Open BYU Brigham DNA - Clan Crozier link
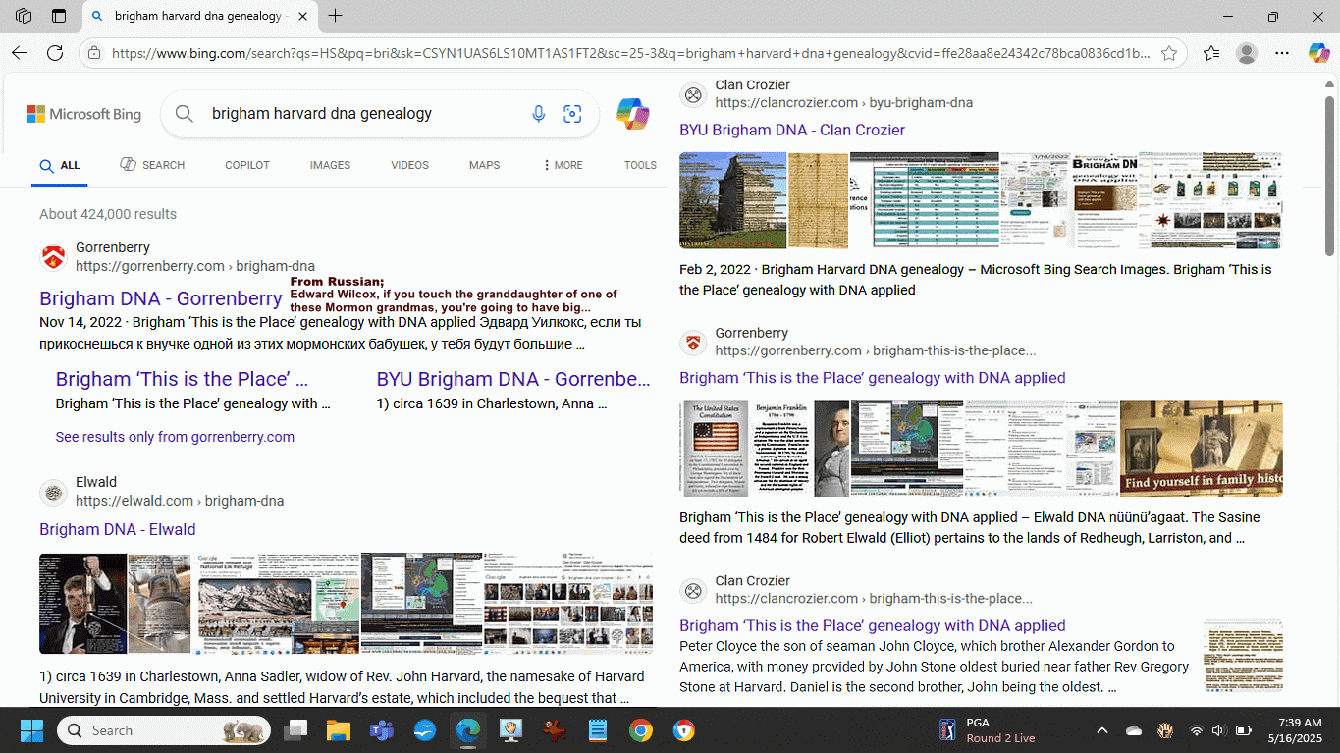The height and width of the screenshot is (753, 1340). click(792, 130)
